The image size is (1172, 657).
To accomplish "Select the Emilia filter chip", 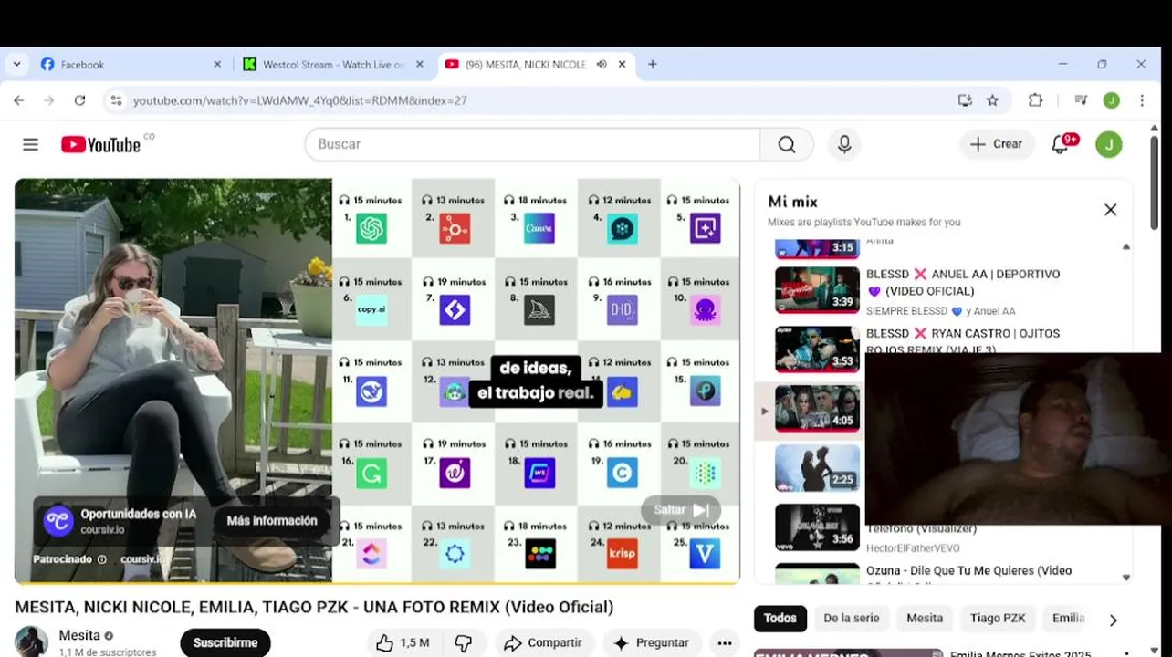I will click(1068, 618).
